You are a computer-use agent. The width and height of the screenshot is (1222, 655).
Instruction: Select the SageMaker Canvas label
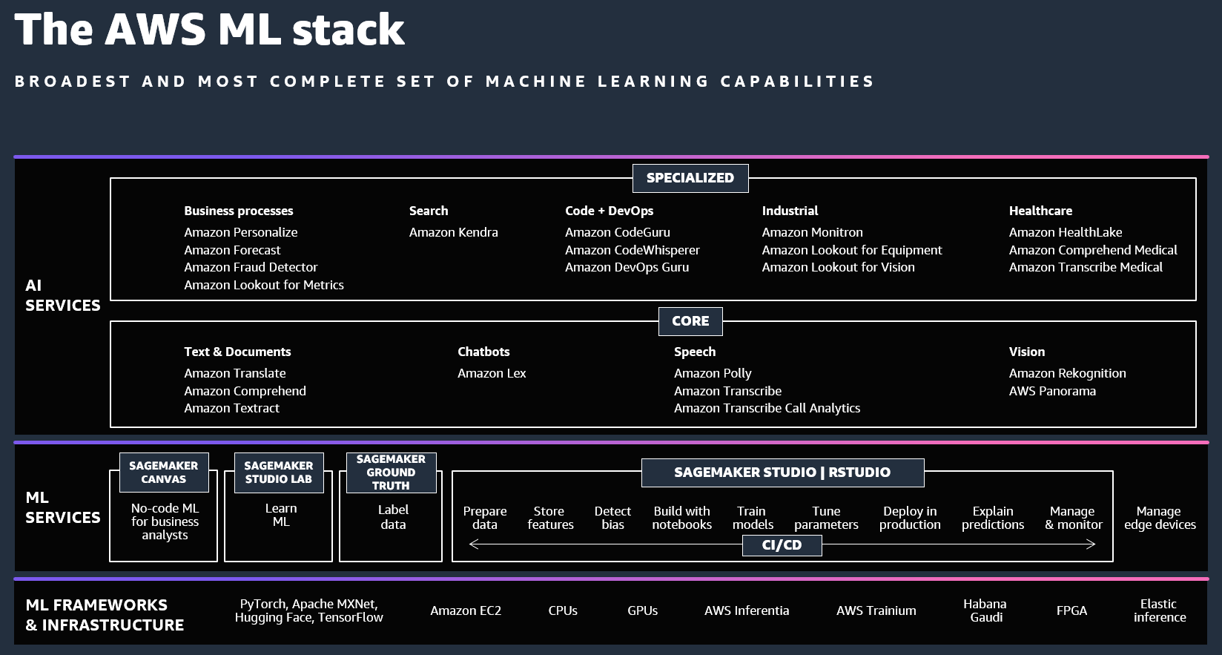(x=164, y=473)
